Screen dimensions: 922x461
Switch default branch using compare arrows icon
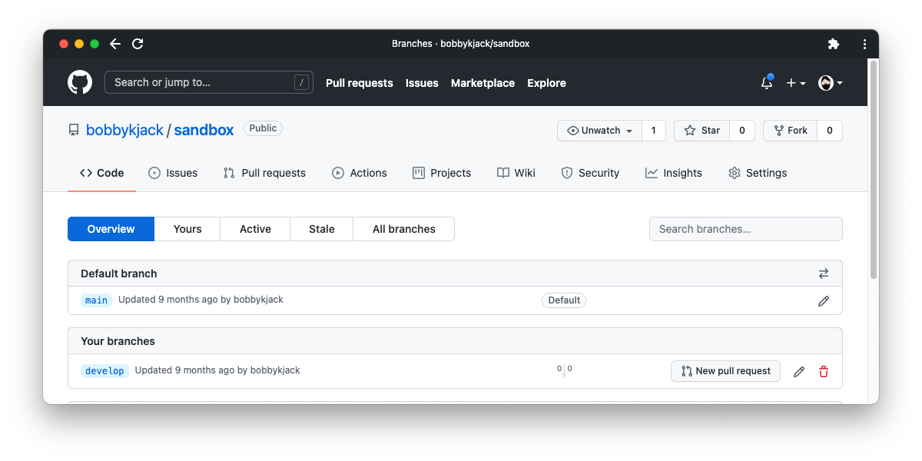[x=823, y=273]
